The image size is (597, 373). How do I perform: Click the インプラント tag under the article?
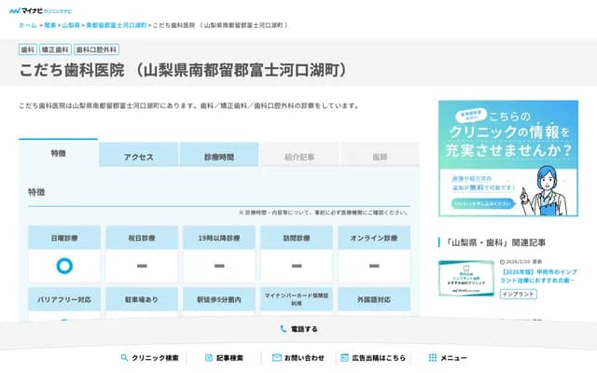(x=519, y=294)
